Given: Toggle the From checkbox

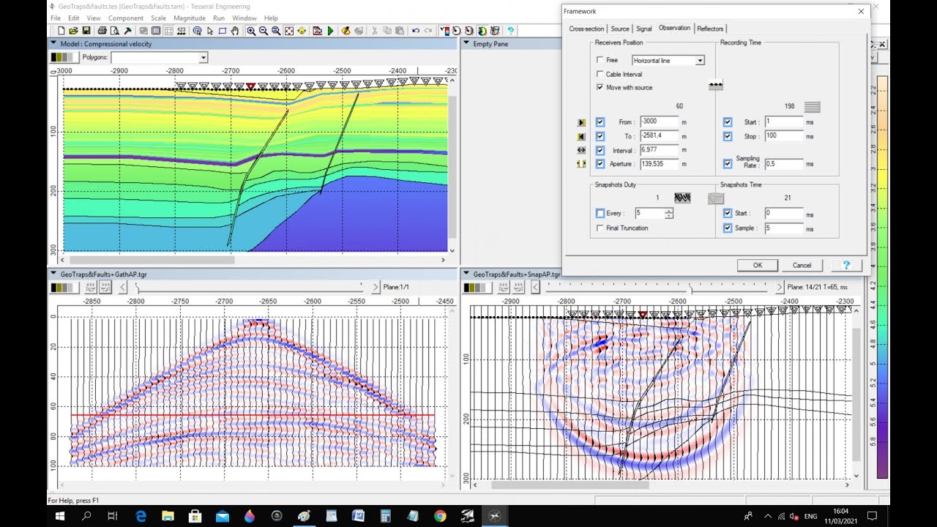Looking at the screenshot, I should 600,122.
